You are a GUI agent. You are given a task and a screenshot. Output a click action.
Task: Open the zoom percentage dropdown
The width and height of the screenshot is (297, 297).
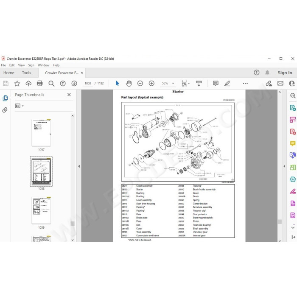(173, 83)
